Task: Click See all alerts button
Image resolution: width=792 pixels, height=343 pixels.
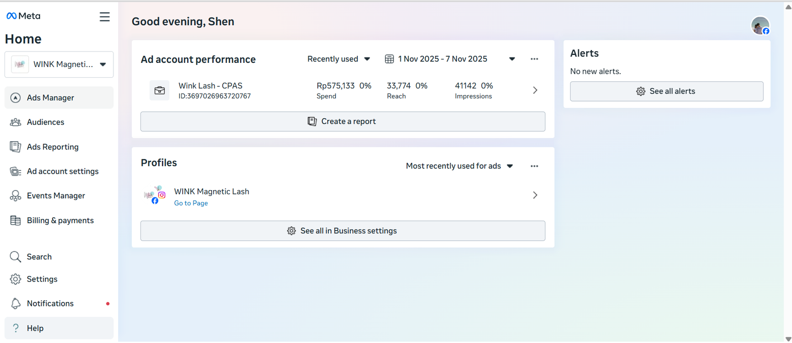Action: (666, 92)
